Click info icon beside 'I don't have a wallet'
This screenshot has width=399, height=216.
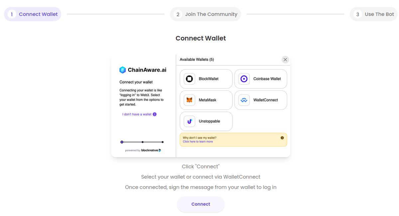click(155, 114)
